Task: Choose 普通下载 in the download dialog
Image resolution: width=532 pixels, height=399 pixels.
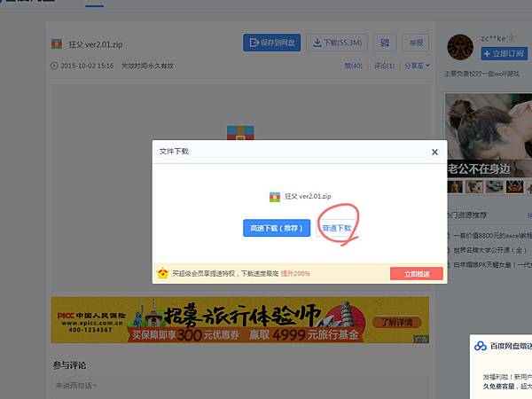Action: [336, 228]
